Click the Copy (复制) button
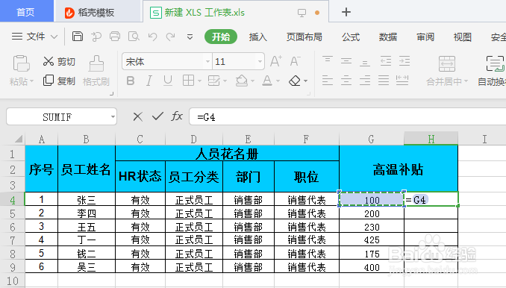 59,81
